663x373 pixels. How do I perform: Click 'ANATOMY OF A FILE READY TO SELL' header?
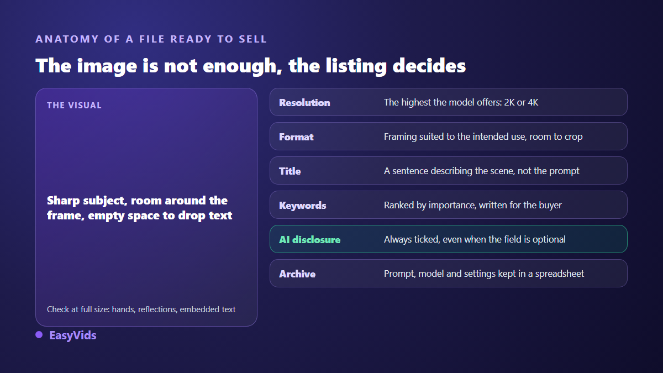click(151, 39)
